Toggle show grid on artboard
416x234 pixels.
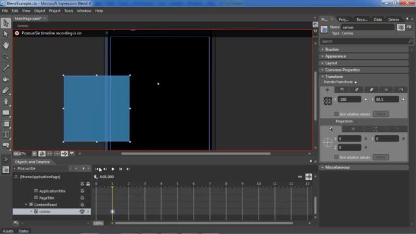(49, 153)
